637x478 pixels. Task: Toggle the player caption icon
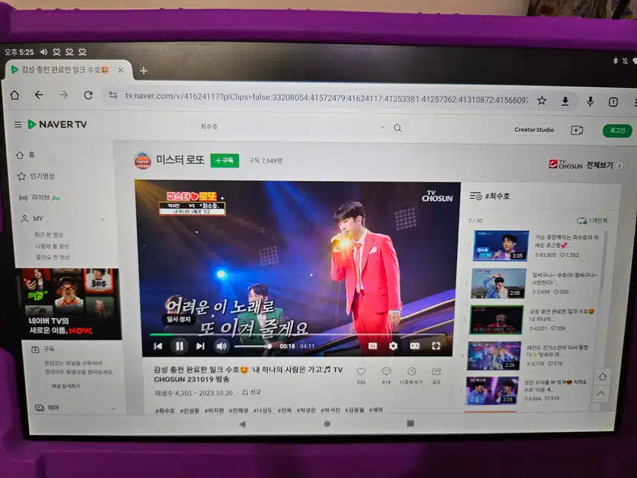coord(372,346)
